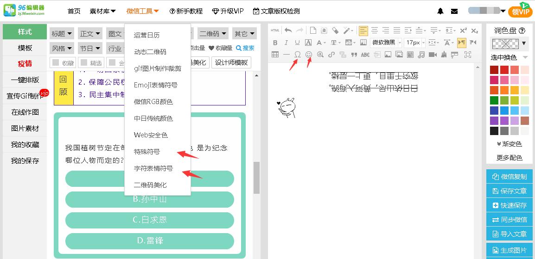Pick the dark blue palette swatch
The height and width of the screenshot is (259, 535).
(x=494, y=111)
